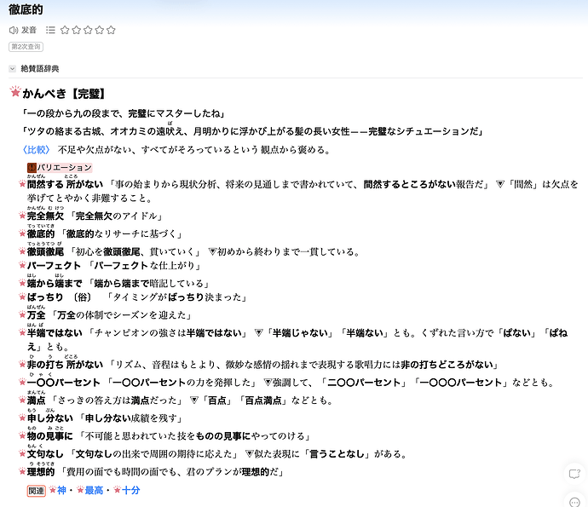Open the feedback note icon at bottom right
This screenshot has width=588, height=507.
click(x=574, y=474)
